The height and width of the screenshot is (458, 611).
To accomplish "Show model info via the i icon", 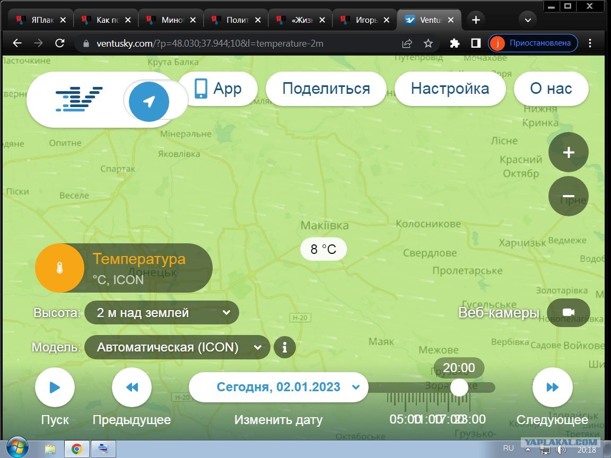I will [284, 347].
